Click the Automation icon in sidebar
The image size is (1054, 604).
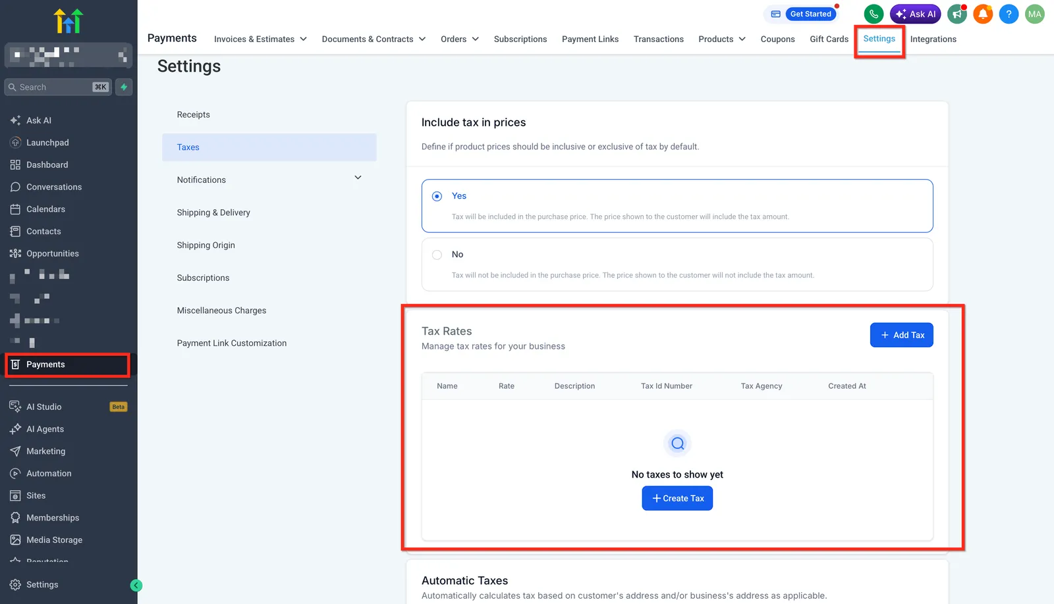coord(15,474)
